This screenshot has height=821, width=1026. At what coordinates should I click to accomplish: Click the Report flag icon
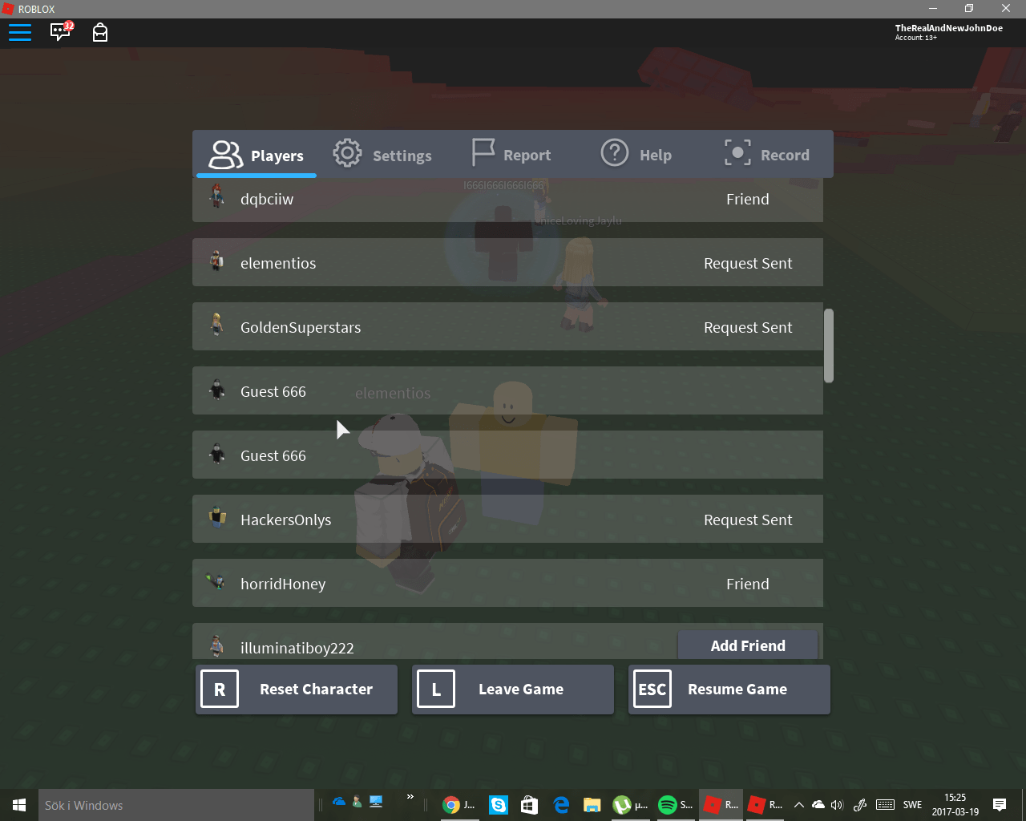pos(483,152)
